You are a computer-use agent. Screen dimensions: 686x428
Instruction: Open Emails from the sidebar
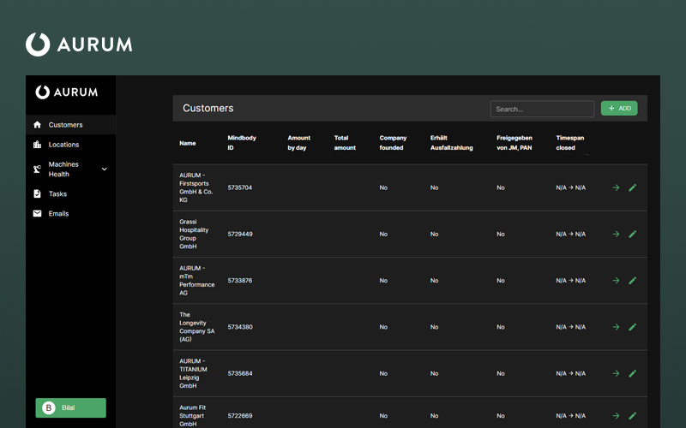(71, 213)
